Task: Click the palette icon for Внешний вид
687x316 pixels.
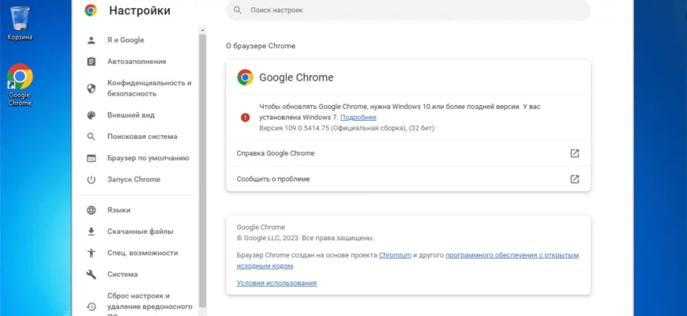Action: pyautogui.click(x=91, y=115)
